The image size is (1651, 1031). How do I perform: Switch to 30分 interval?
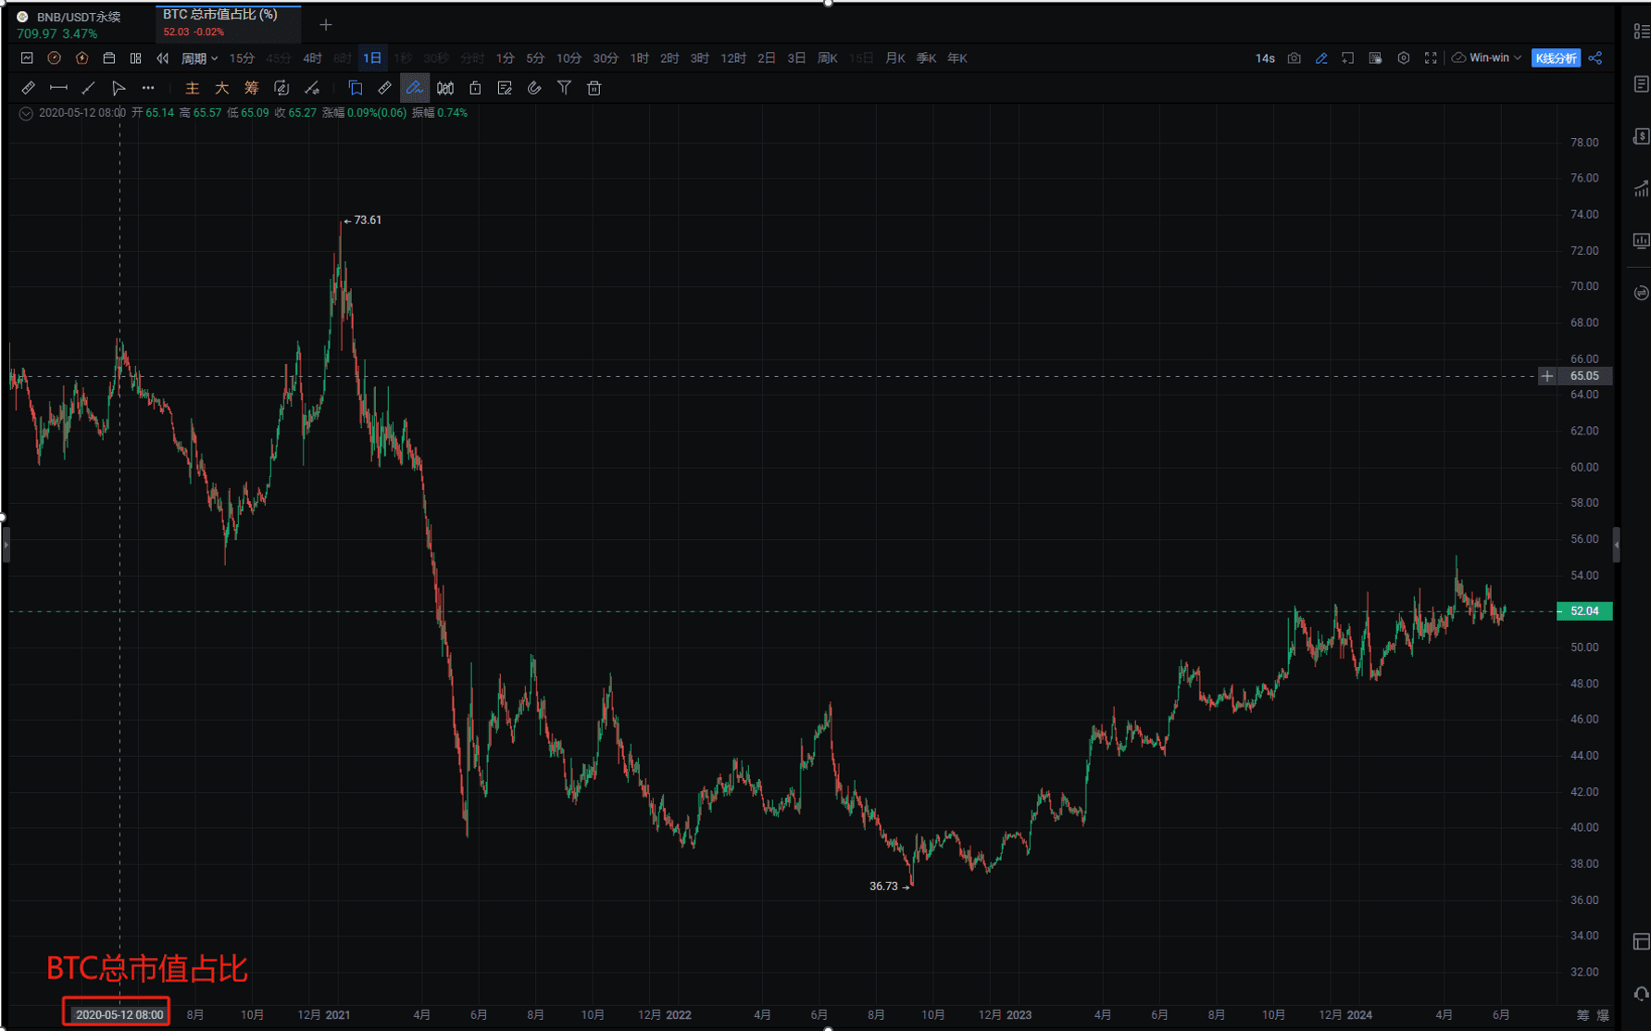click(x=606, y=58)
